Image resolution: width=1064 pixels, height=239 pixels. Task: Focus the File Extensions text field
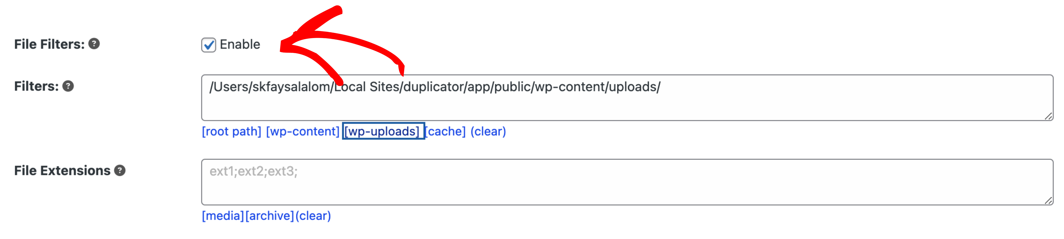tap(627, 182)
